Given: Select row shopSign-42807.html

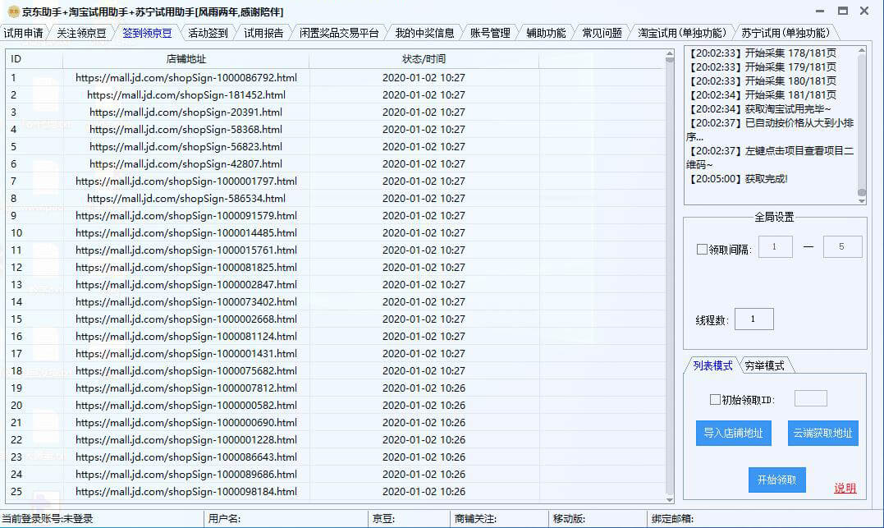Looking at the screenshot, I should [335, 163].
